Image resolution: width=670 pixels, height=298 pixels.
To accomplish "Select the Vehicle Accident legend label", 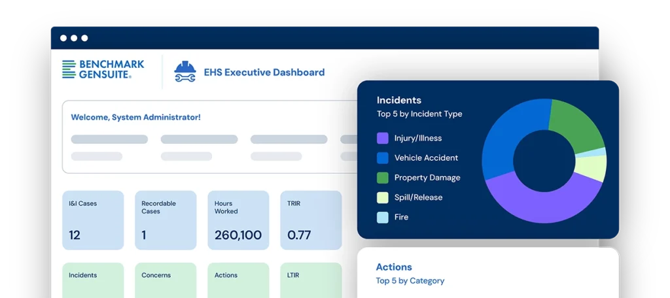I will (x=426, y=158).
